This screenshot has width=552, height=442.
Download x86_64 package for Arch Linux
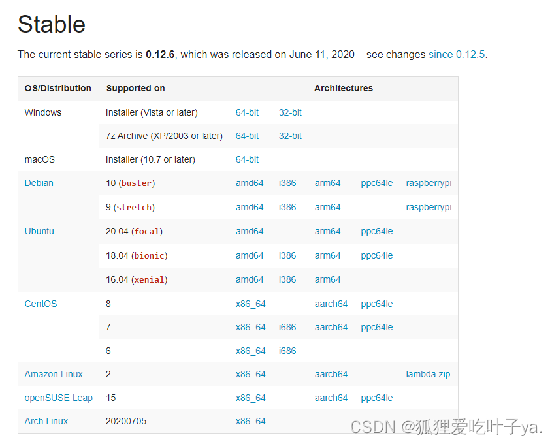(x=251, y=421)
